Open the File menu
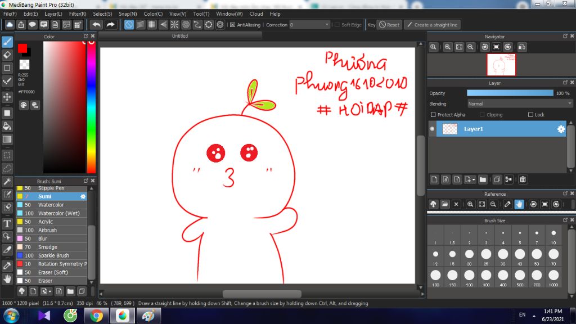 point(10,13)
